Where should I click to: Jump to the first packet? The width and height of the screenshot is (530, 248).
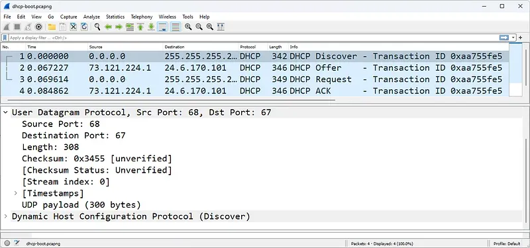click(140, 27)
